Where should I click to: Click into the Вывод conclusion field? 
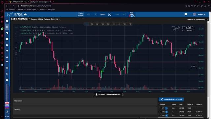click(85, 110)
